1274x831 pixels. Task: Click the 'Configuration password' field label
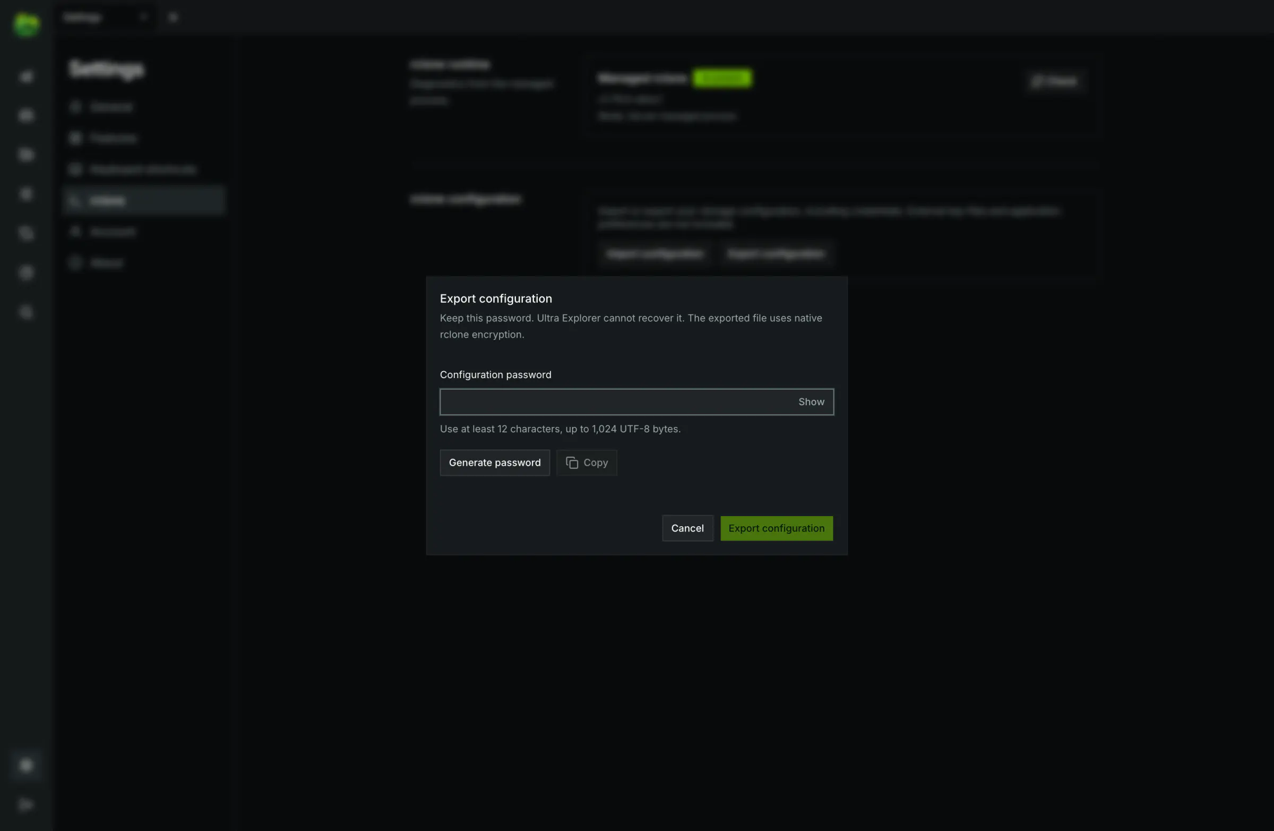click(x=495, y=375)
